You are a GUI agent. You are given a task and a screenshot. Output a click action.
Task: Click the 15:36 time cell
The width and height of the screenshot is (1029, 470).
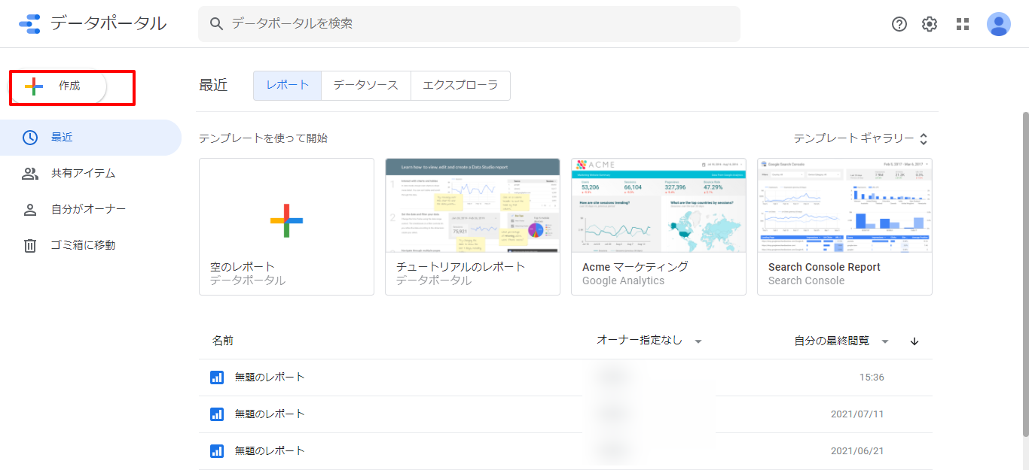click(x=872, y=378)
